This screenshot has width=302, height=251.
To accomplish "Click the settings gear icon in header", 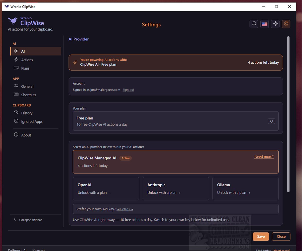I will (x=286, y=24).
